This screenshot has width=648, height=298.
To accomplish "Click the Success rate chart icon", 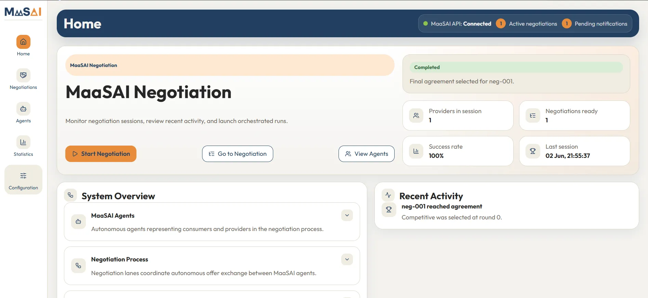I will coord(416,151).
